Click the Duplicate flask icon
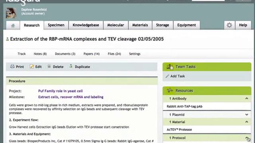This screenshot has height=143, width=255. (71, 66)
